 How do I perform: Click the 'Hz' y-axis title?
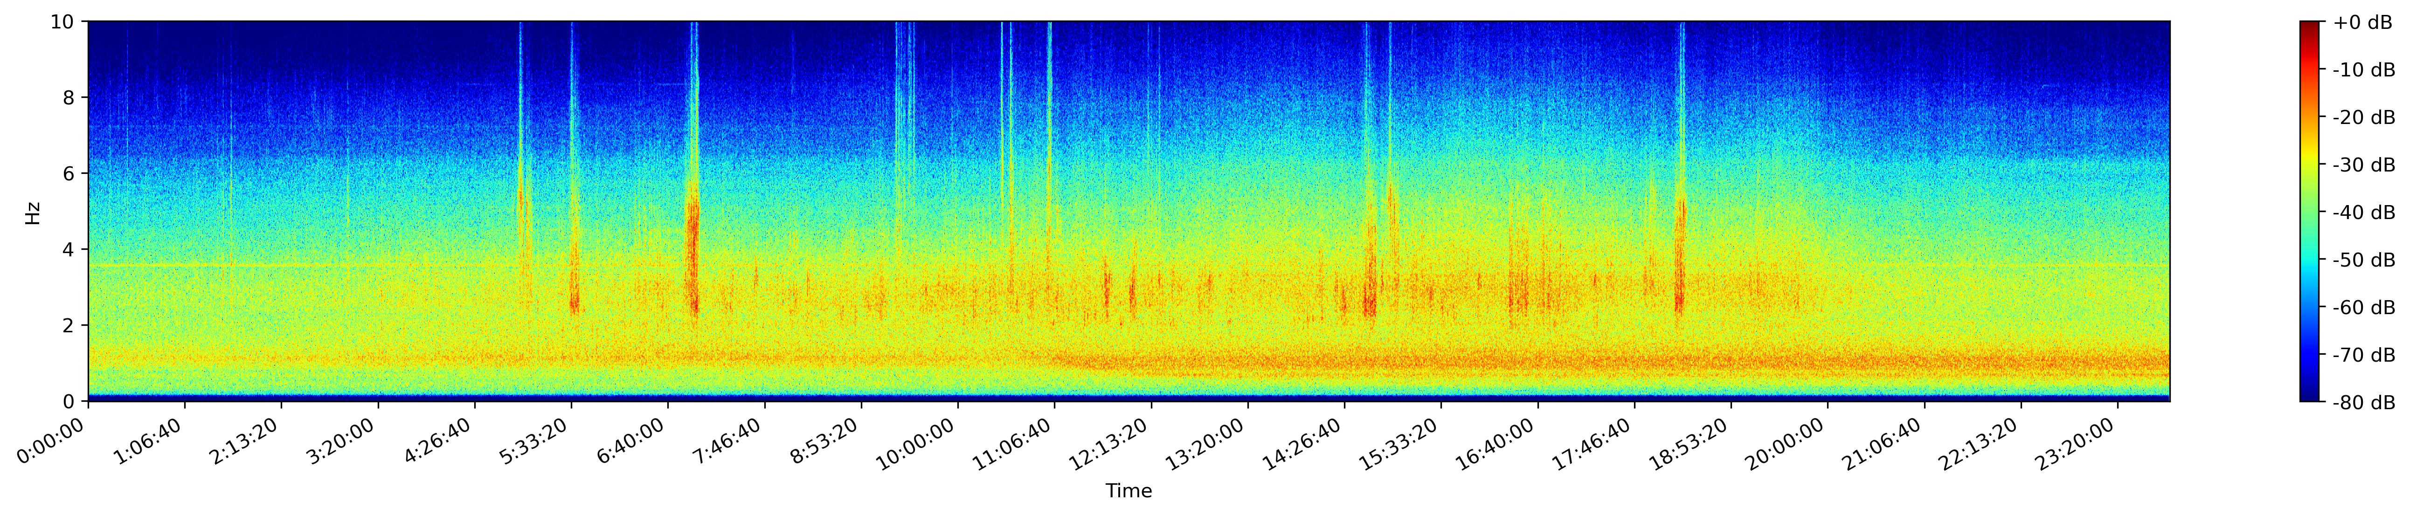coord(33,212)
